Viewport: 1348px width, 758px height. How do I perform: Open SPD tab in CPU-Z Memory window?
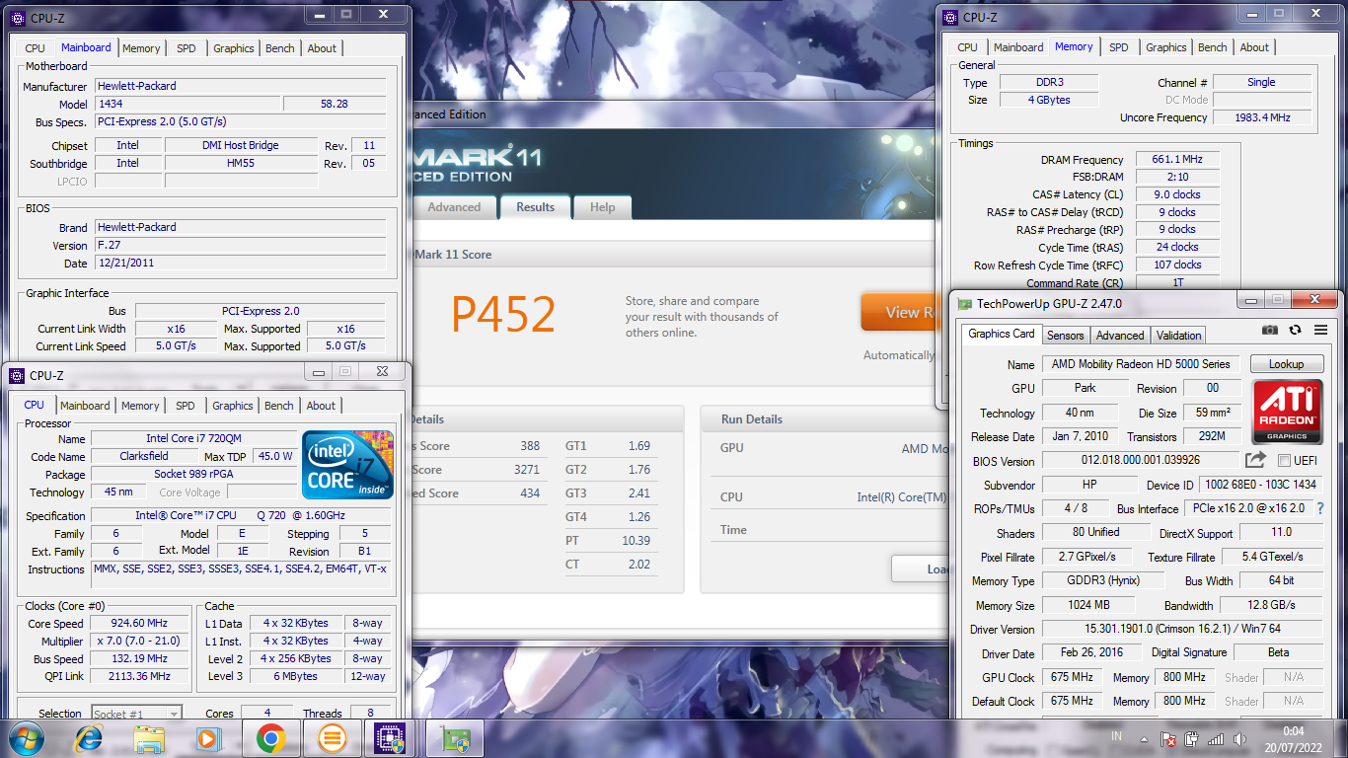(x=1119, y=47)
